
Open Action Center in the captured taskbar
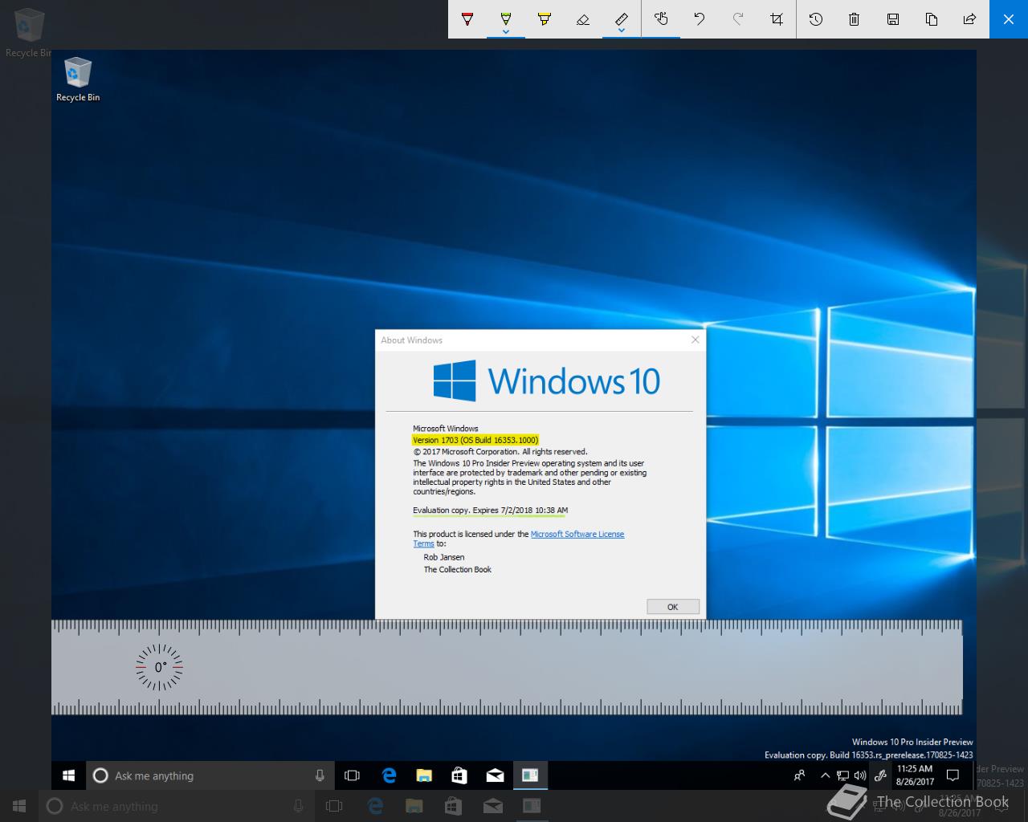pyautogui.click(x=953, y=775)
